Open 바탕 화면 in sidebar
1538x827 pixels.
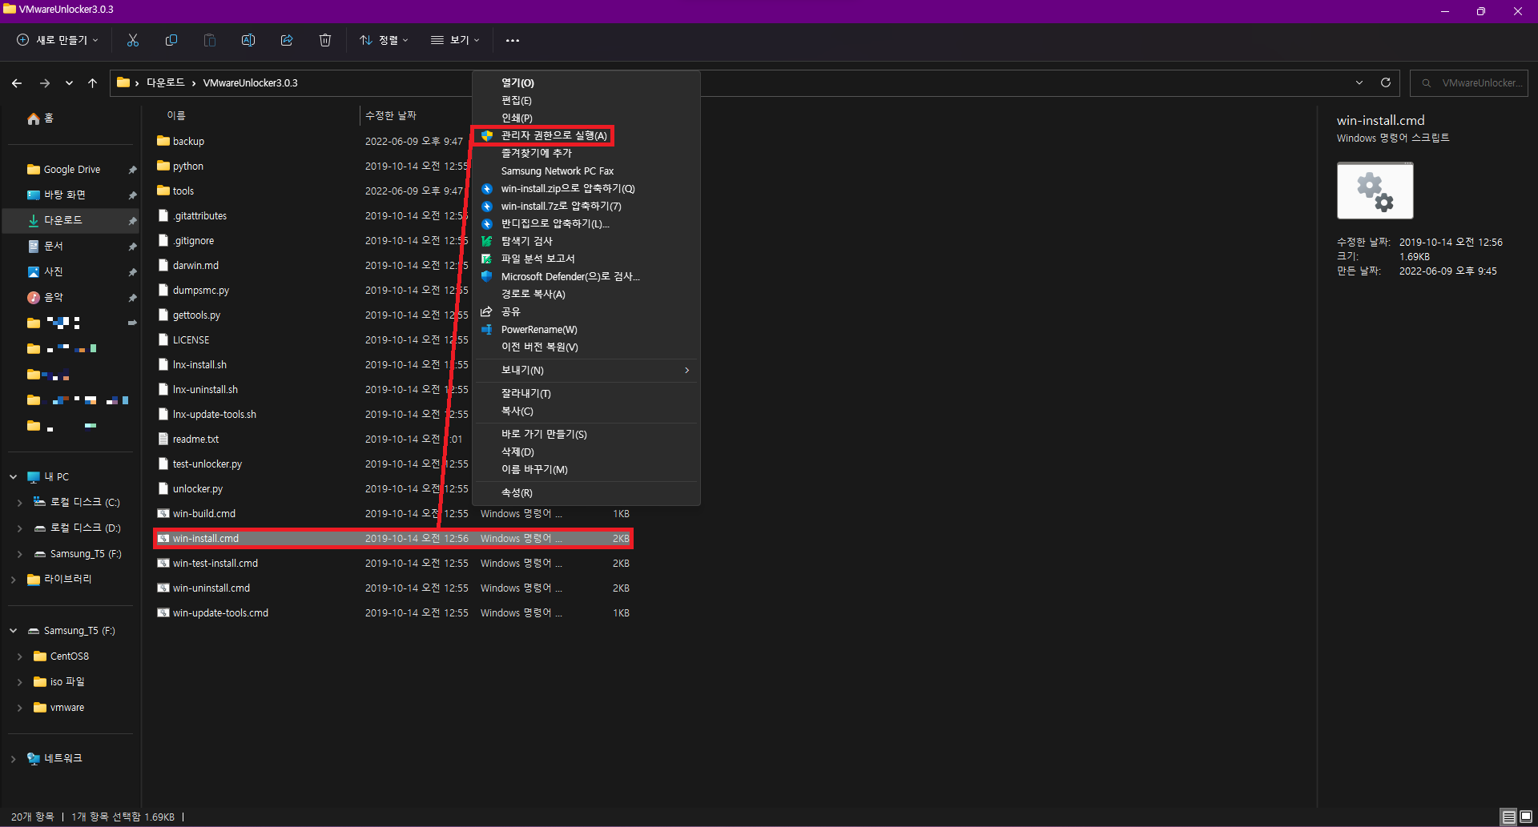[64, 195]
